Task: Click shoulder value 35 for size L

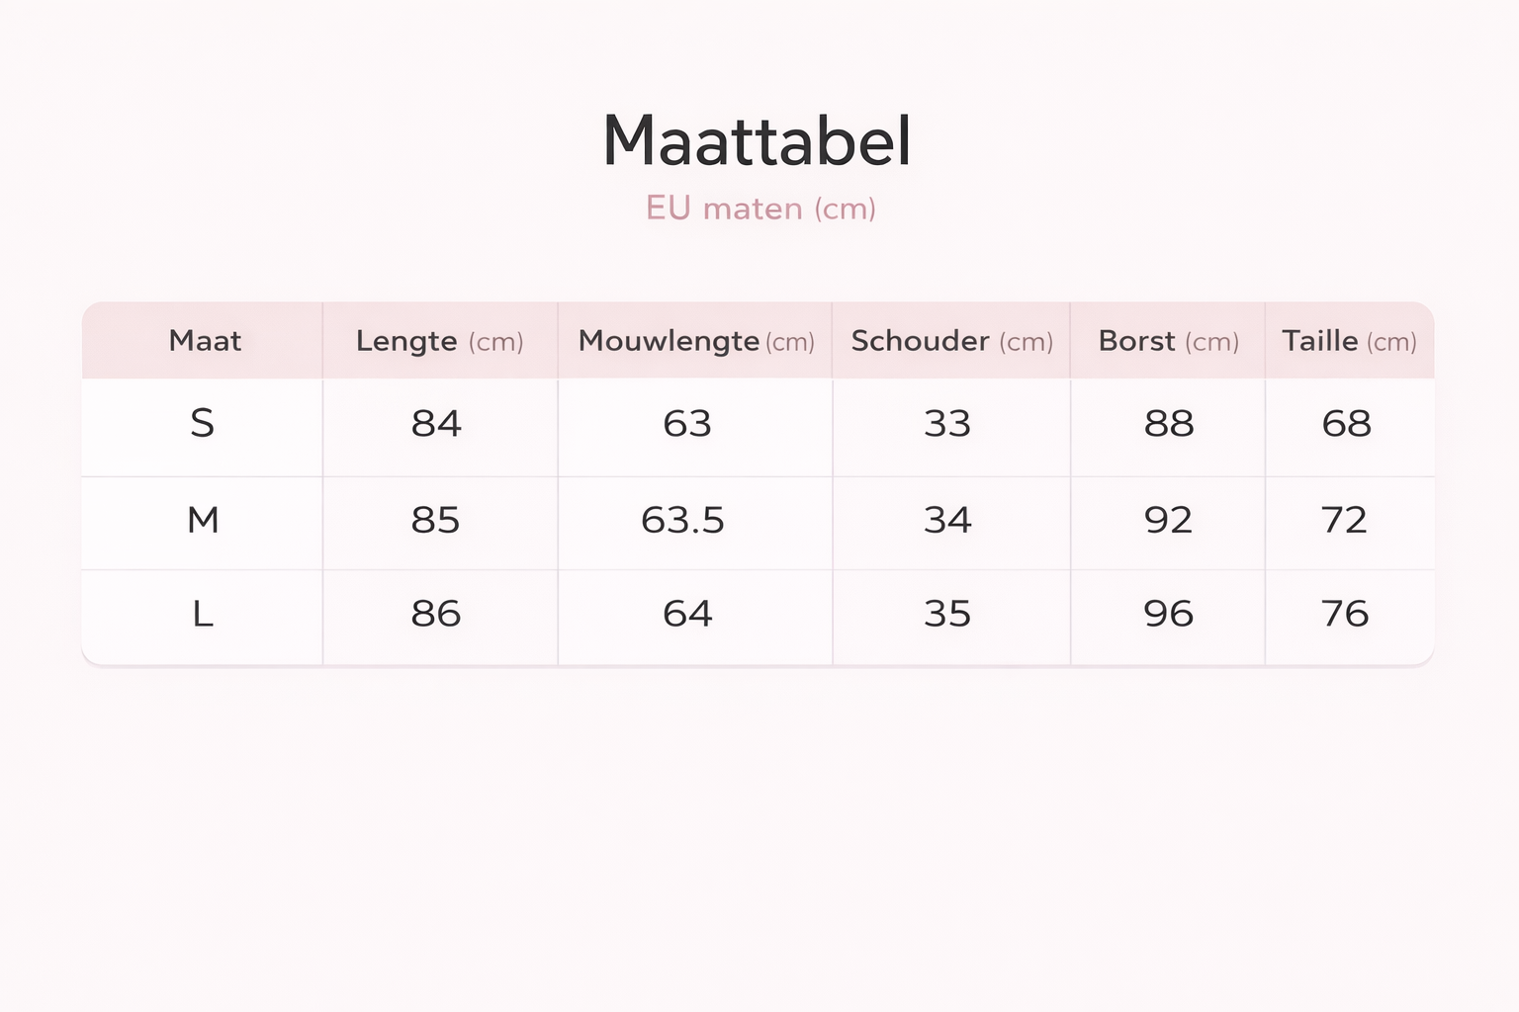Action: (947, 614)
